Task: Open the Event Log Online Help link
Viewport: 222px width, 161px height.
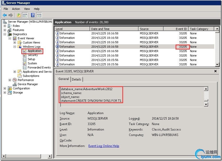Action: coord(104,146)
